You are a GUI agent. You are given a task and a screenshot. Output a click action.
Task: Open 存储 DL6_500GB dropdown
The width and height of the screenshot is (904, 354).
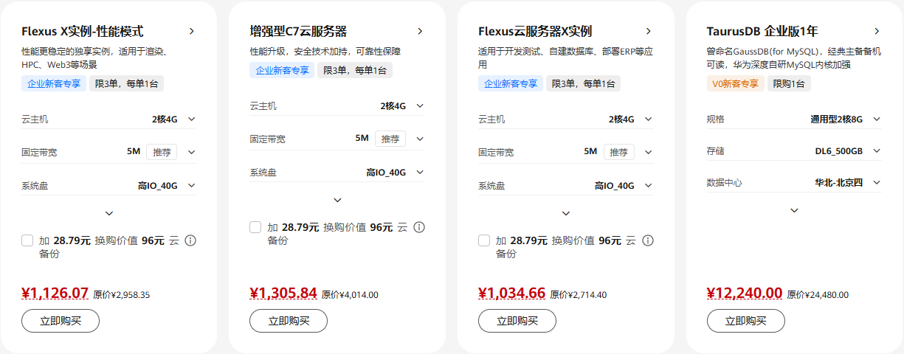[877, 150]
